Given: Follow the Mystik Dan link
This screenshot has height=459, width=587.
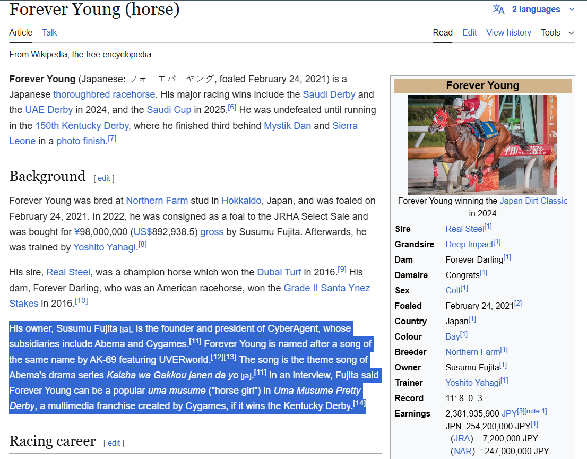Looking at the screenshot, I should point(287,125).
